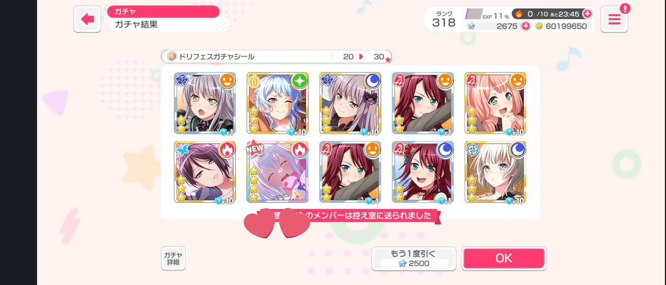Screen dimensions: 666x285
Task: Select the purple-haired girl card with flame attribute
Action: tap(205, 172)
